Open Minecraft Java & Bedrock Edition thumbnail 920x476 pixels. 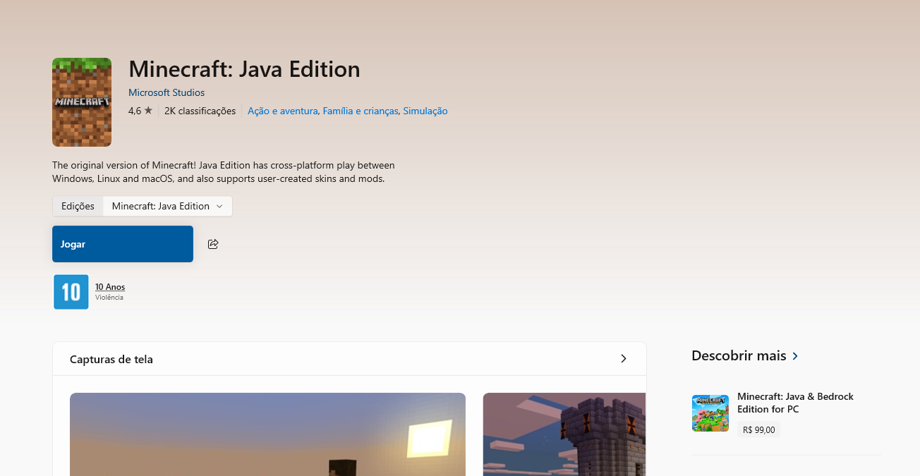(710, 413)
